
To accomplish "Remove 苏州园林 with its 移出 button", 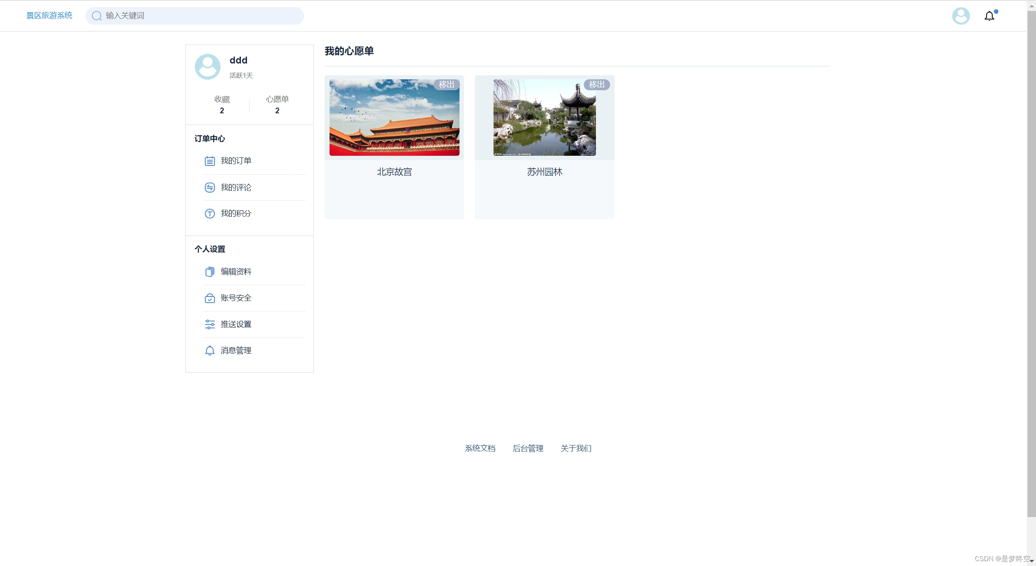I will (x=596, y=85).
